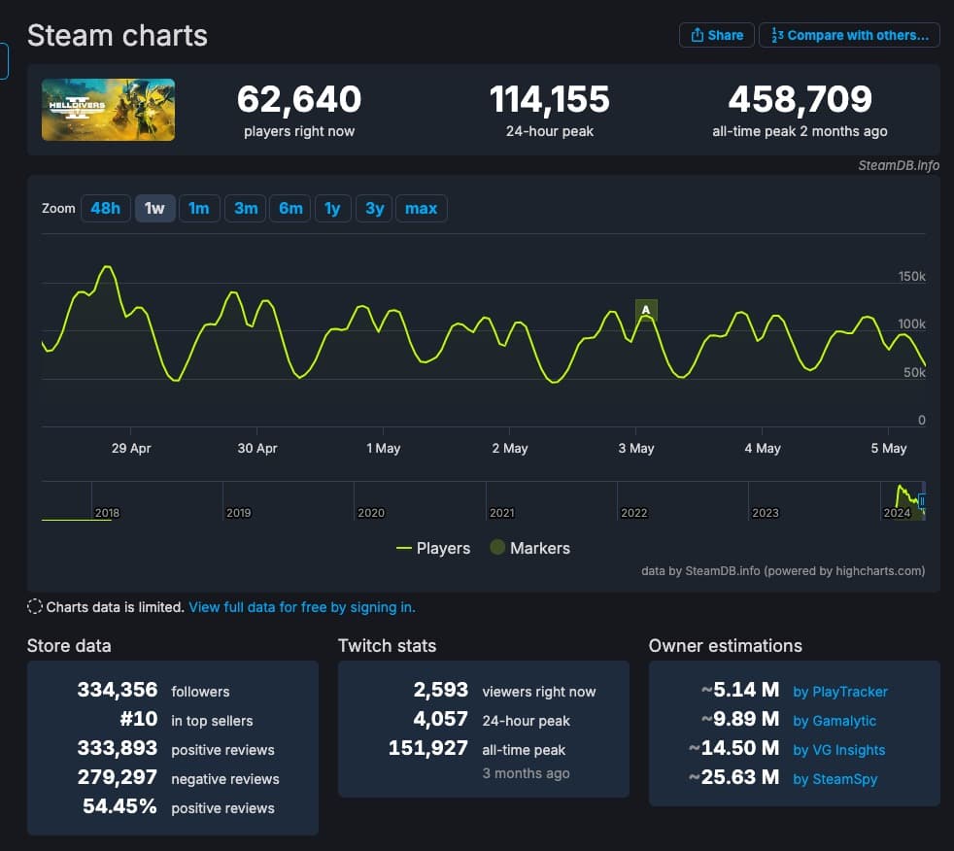Click the Share button

pos(716,35)
